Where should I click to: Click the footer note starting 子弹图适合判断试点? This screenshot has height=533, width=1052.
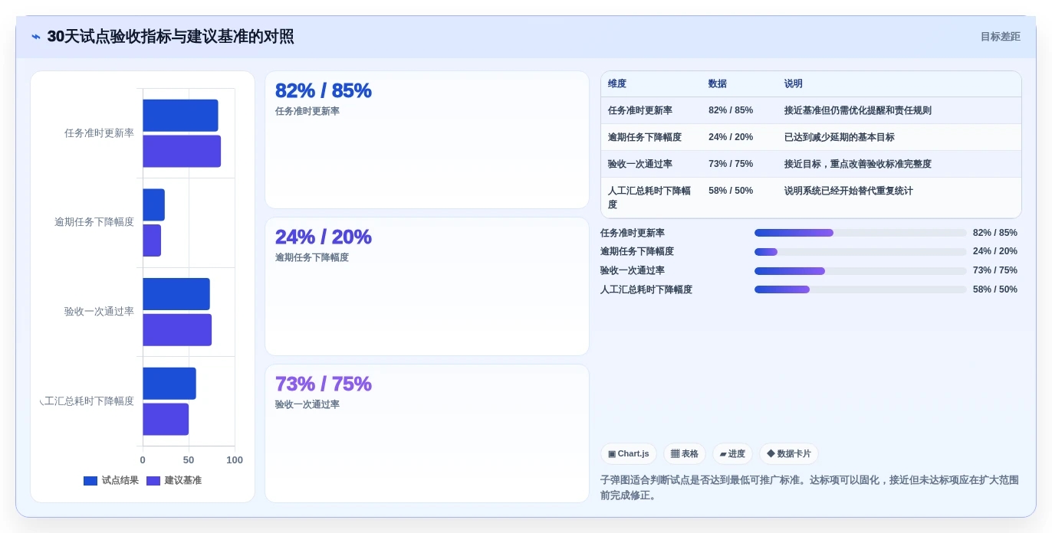point(810,488)
